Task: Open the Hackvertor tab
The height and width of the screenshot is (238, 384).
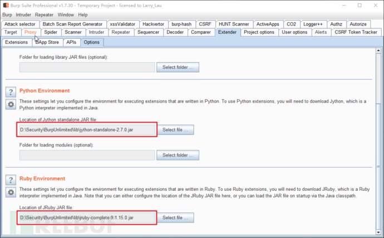Action: pyautogui.click(x=153, y=24)
